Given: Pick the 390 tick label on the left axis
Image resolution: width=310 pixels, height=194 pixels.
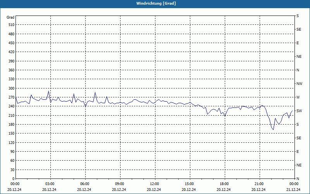Looking at the screenshot, I should tap(12, 61).
